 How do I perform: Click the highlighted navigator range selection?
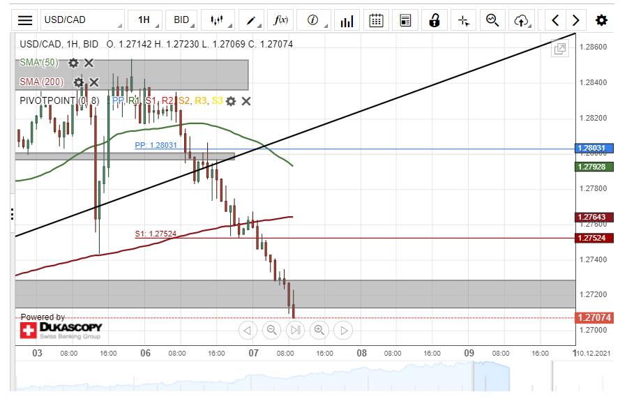point(492,376)
